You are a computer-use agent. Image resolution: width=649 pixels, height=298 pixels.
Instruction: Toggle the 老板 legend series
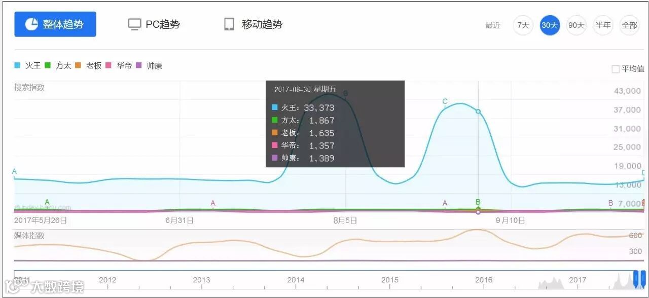(x=88, y=65)
